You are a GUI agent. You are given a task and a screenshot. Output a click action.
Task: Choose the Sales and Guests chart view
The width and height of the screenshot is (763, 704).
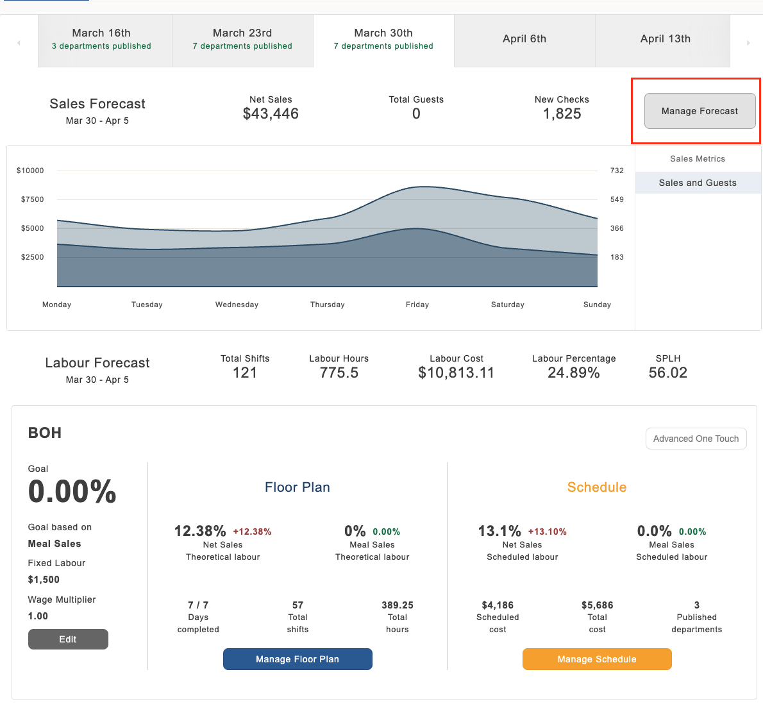[x=698, y=183]
